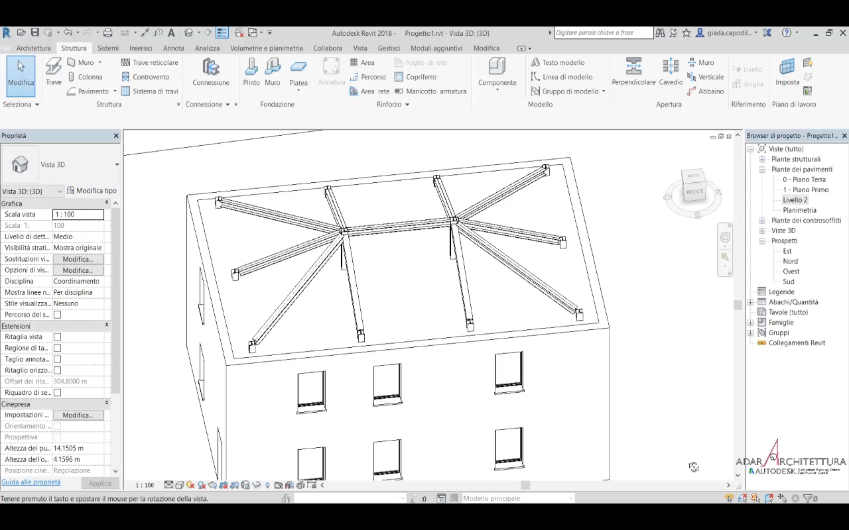This screenshot has height=530, width=849.
Task: Expand the Famiglie node in project browser
Action: [x=751, y=323]
